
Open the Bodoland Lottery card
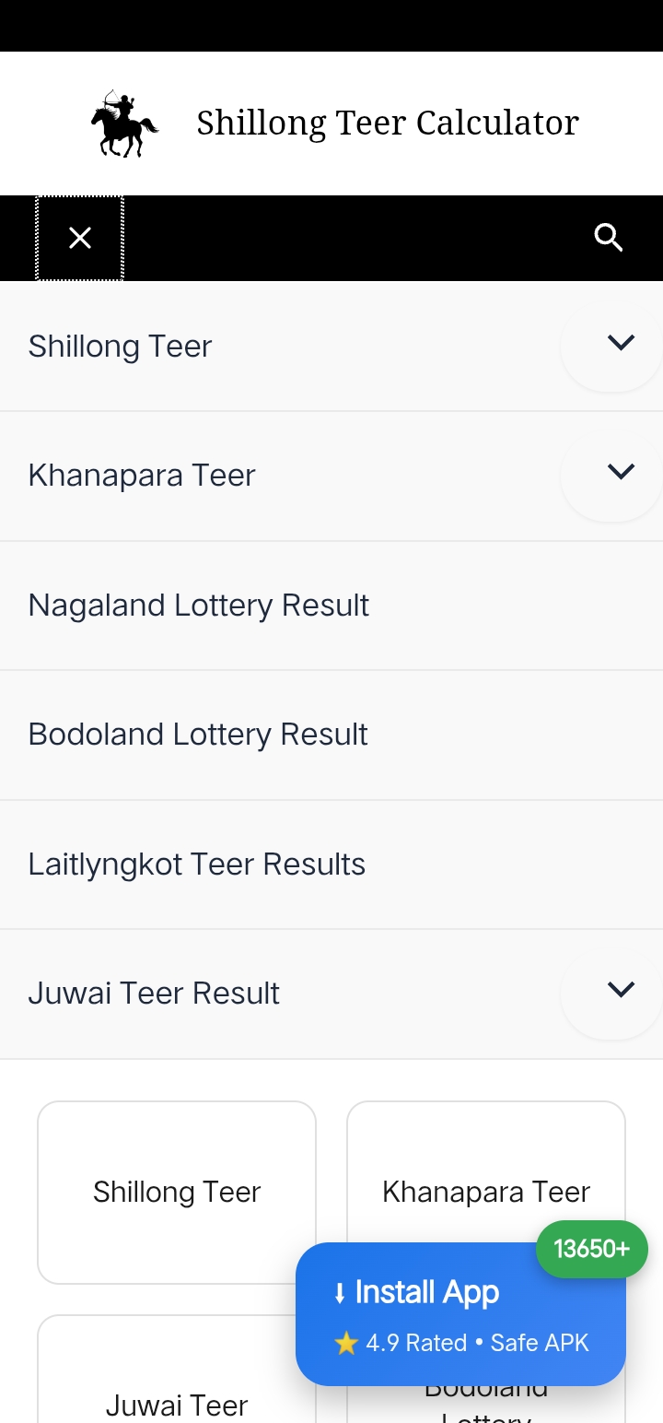486,1401
